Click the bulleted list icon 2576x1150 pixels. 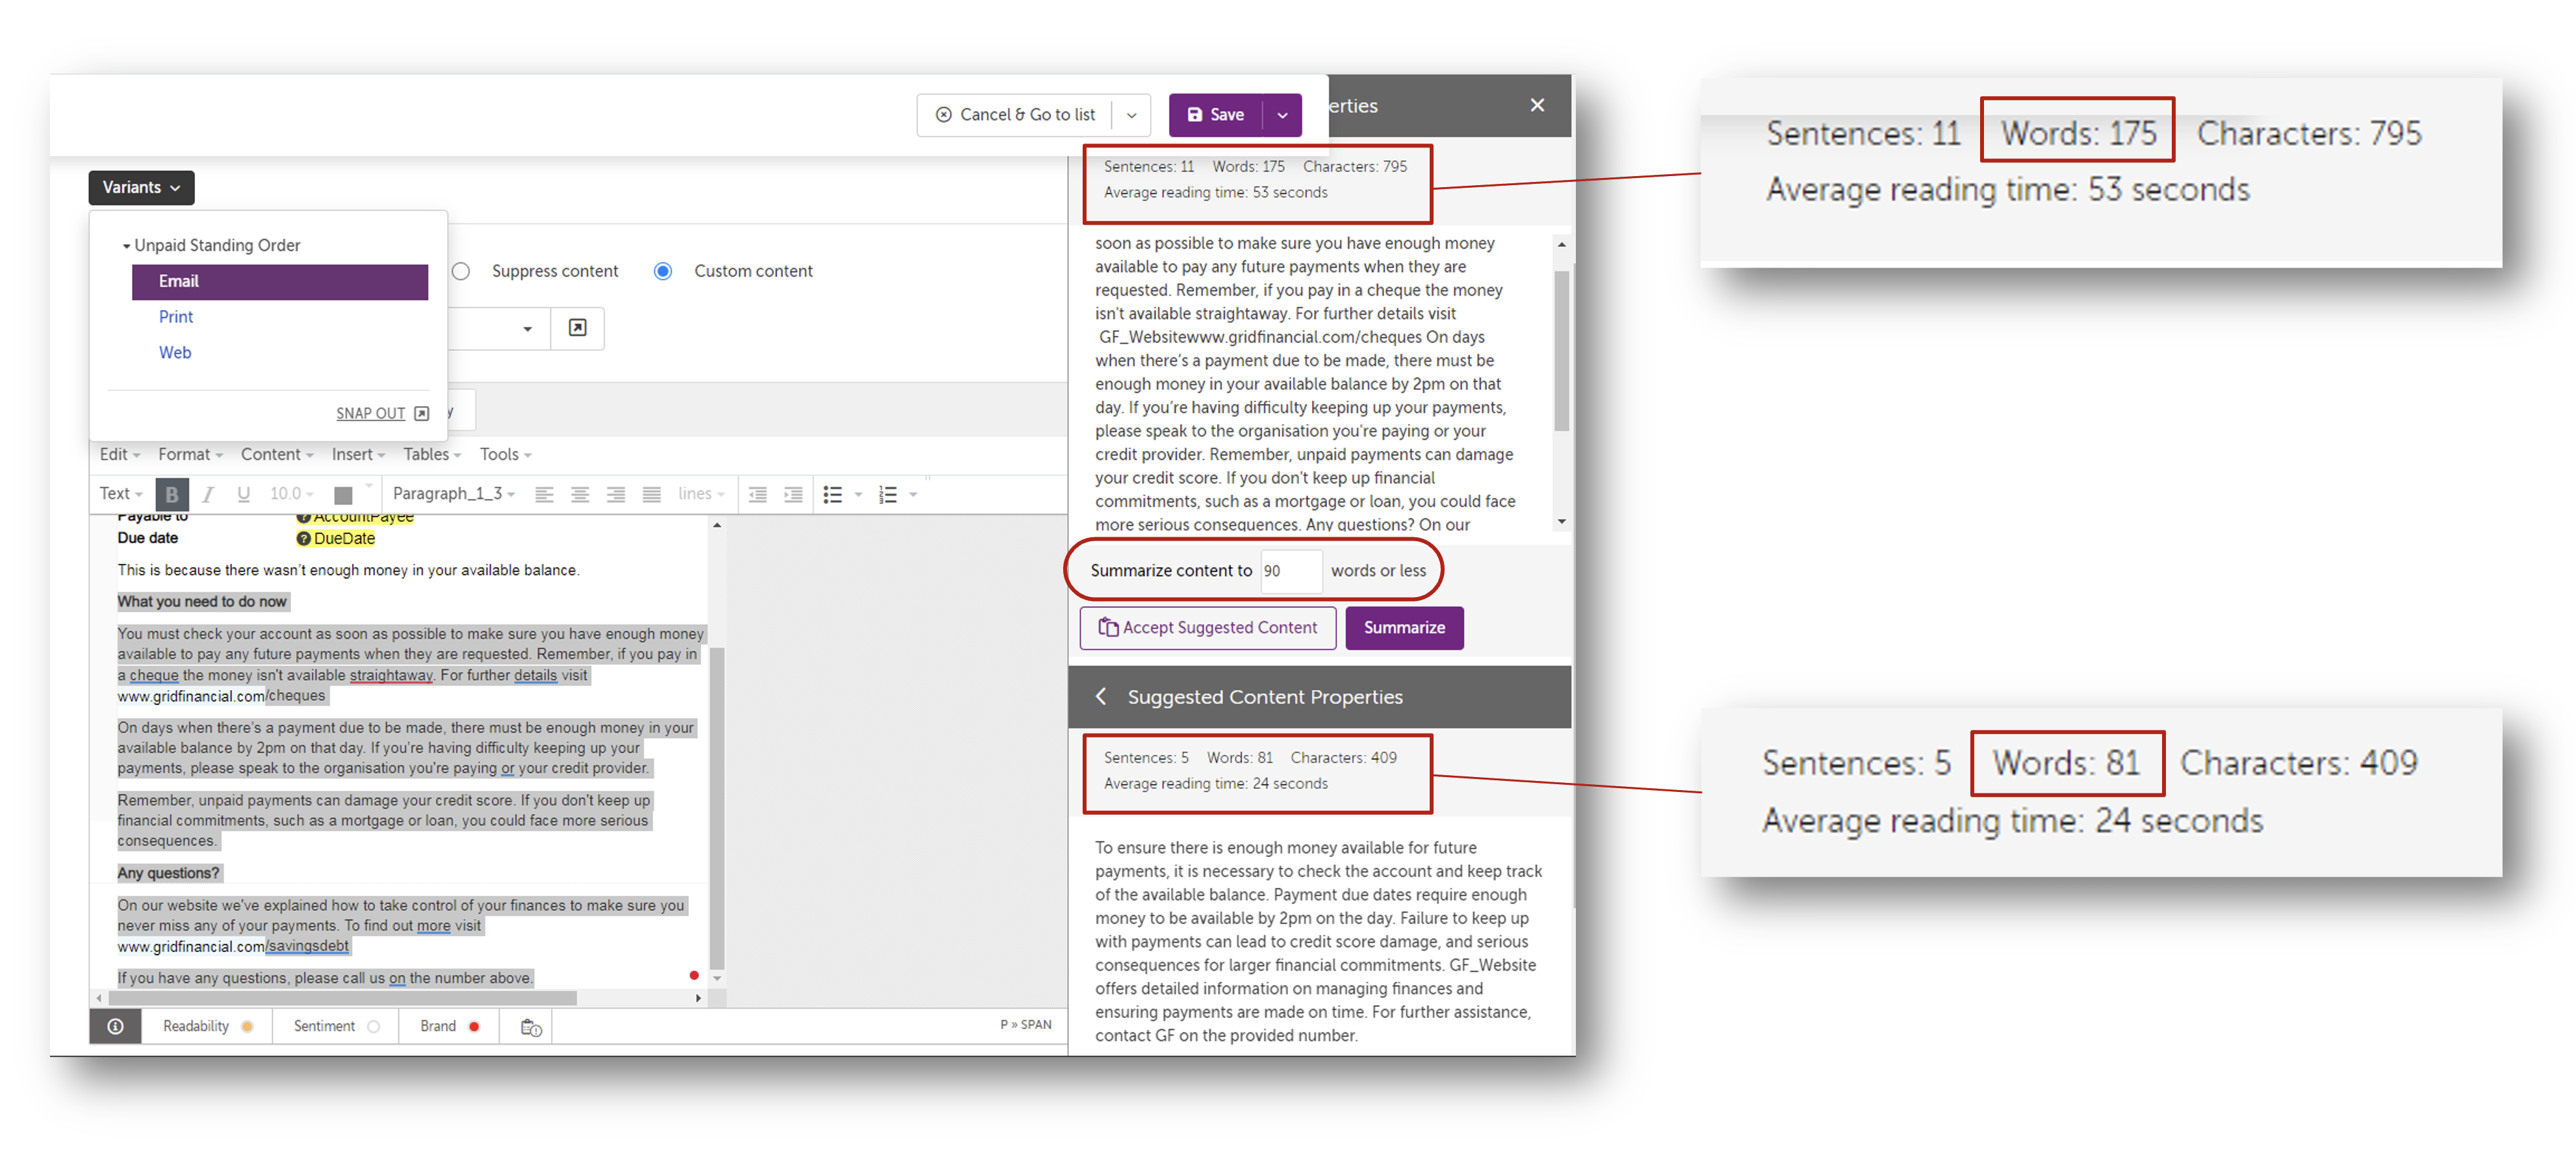pos(832,494)
